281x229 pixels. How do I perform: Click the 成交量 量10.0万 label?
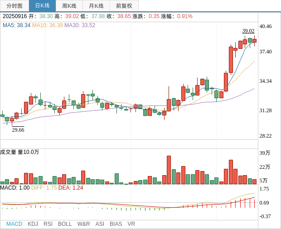tap(19, 152)
